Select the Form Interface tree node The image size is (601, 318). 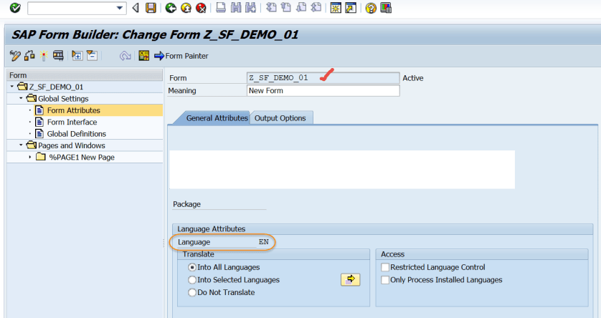72,122
